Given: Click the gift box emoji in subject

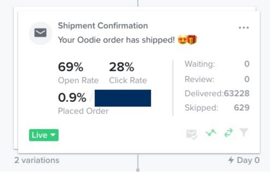Looking at the screenshot, I should (192, 40).
